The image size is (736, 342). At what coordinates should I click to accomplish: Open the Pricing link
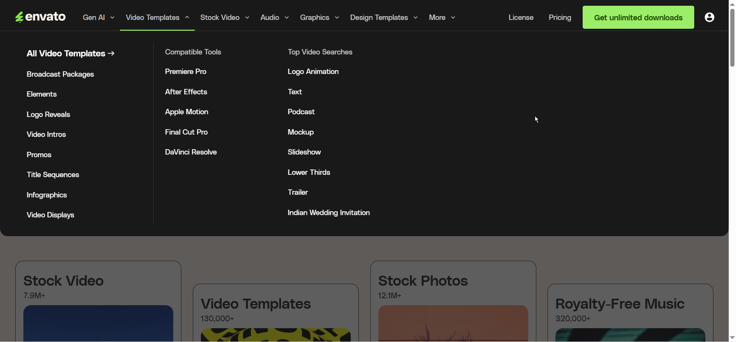560,18
